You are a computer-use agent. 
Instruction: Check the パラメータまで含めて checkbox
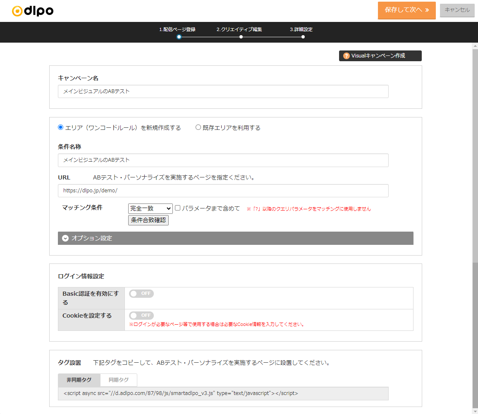pos(177,208)
